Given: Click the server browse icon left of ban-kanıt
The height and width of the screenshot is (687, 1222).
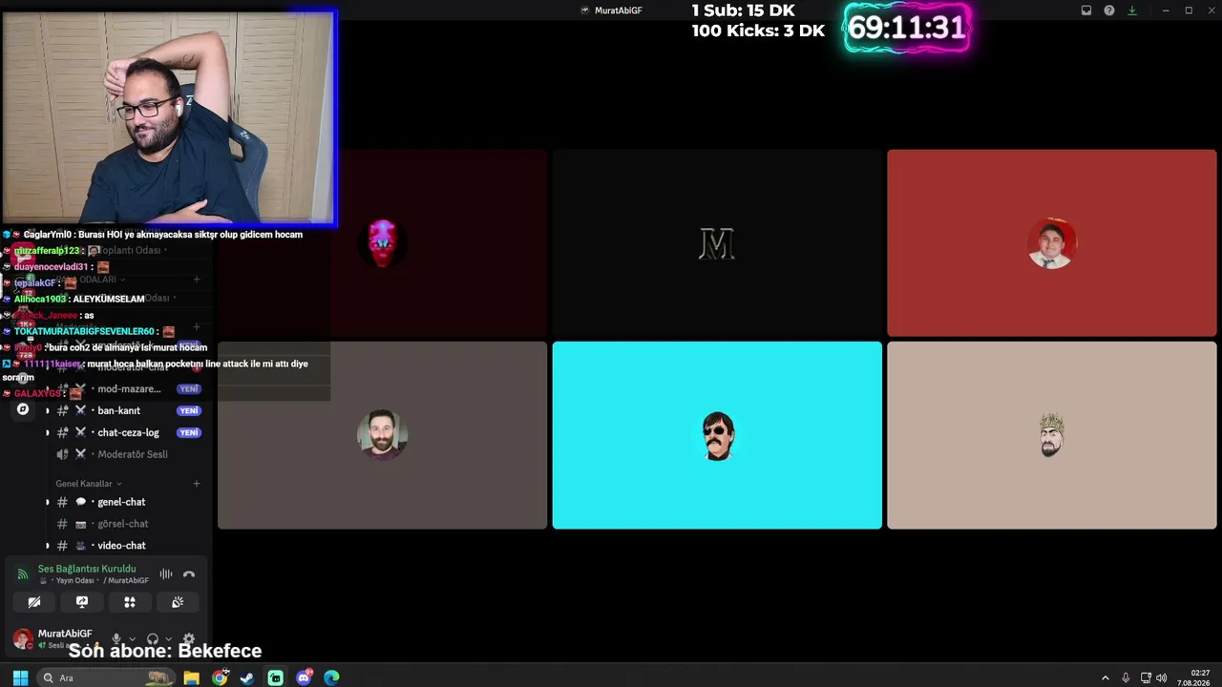Looking at the screenshot, I should (x=23, y=409).
